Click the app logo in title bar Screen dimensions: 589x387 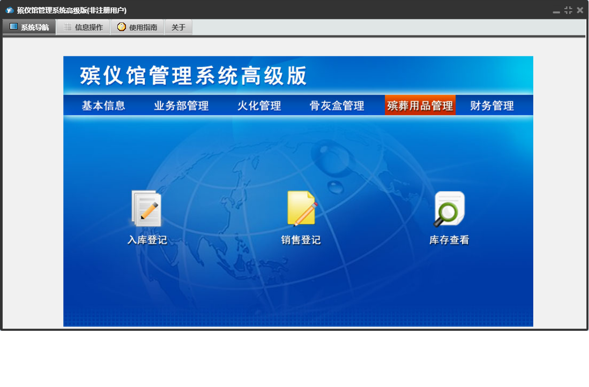[9, 10]
